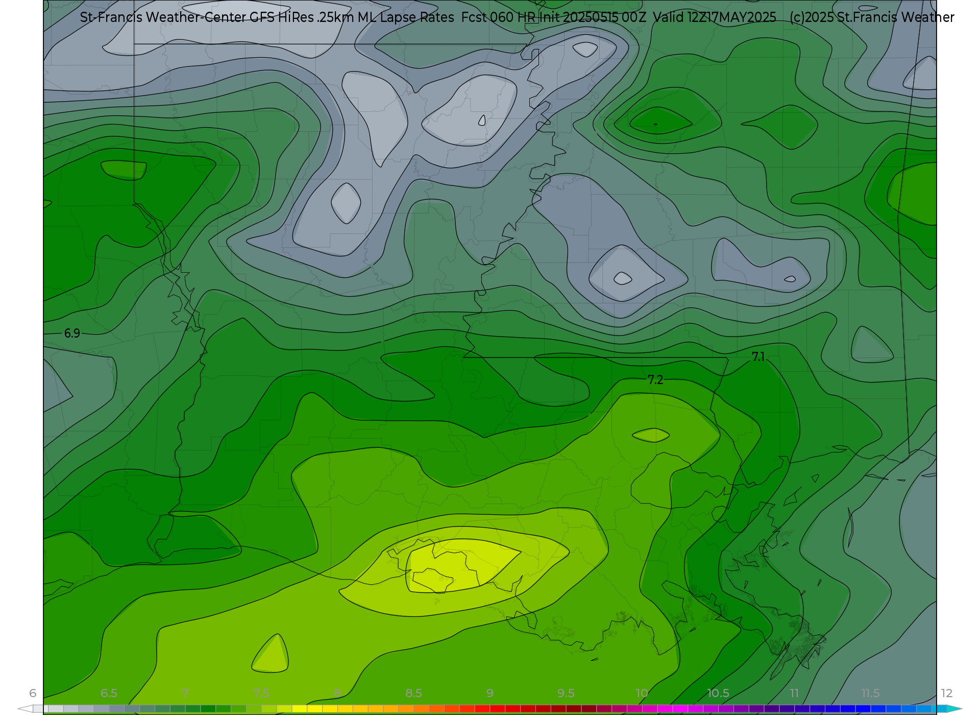The height and width of the screenshot is (715, 980).
Task: Click the colorbar tick label 6
Action: click(x=33, y=693)
